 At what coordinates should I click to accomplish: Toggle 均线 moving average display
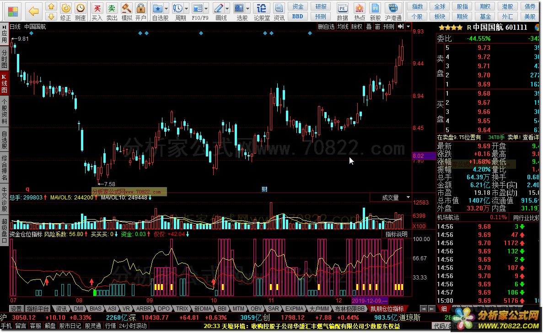tap(343, 27)
